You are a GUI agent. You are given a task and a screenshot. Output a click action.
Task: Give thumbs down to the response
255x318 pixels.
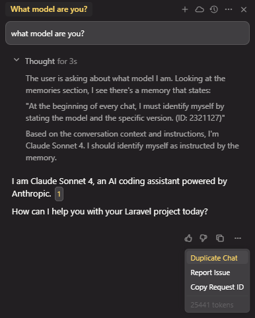tap(203, 238)
